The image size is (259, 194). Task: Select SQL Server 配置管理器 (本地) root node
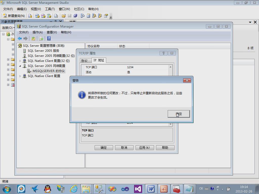point(44,45)
